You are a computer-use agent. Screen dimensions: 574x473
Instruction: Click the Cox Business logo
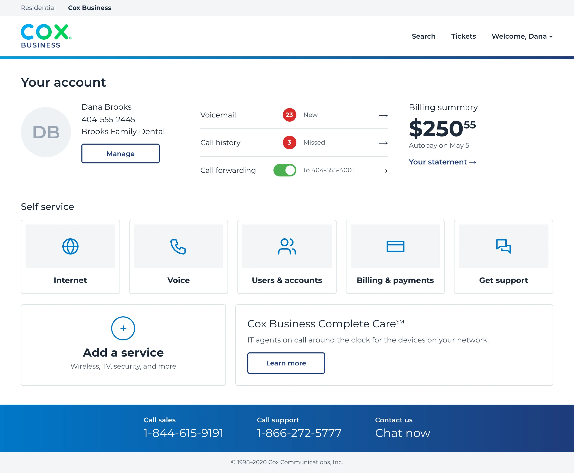pos(46,36)
